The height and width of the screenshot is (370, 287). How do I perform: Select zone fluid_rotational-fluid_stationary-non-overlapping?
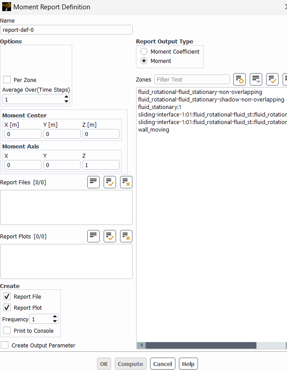[200, 92]
